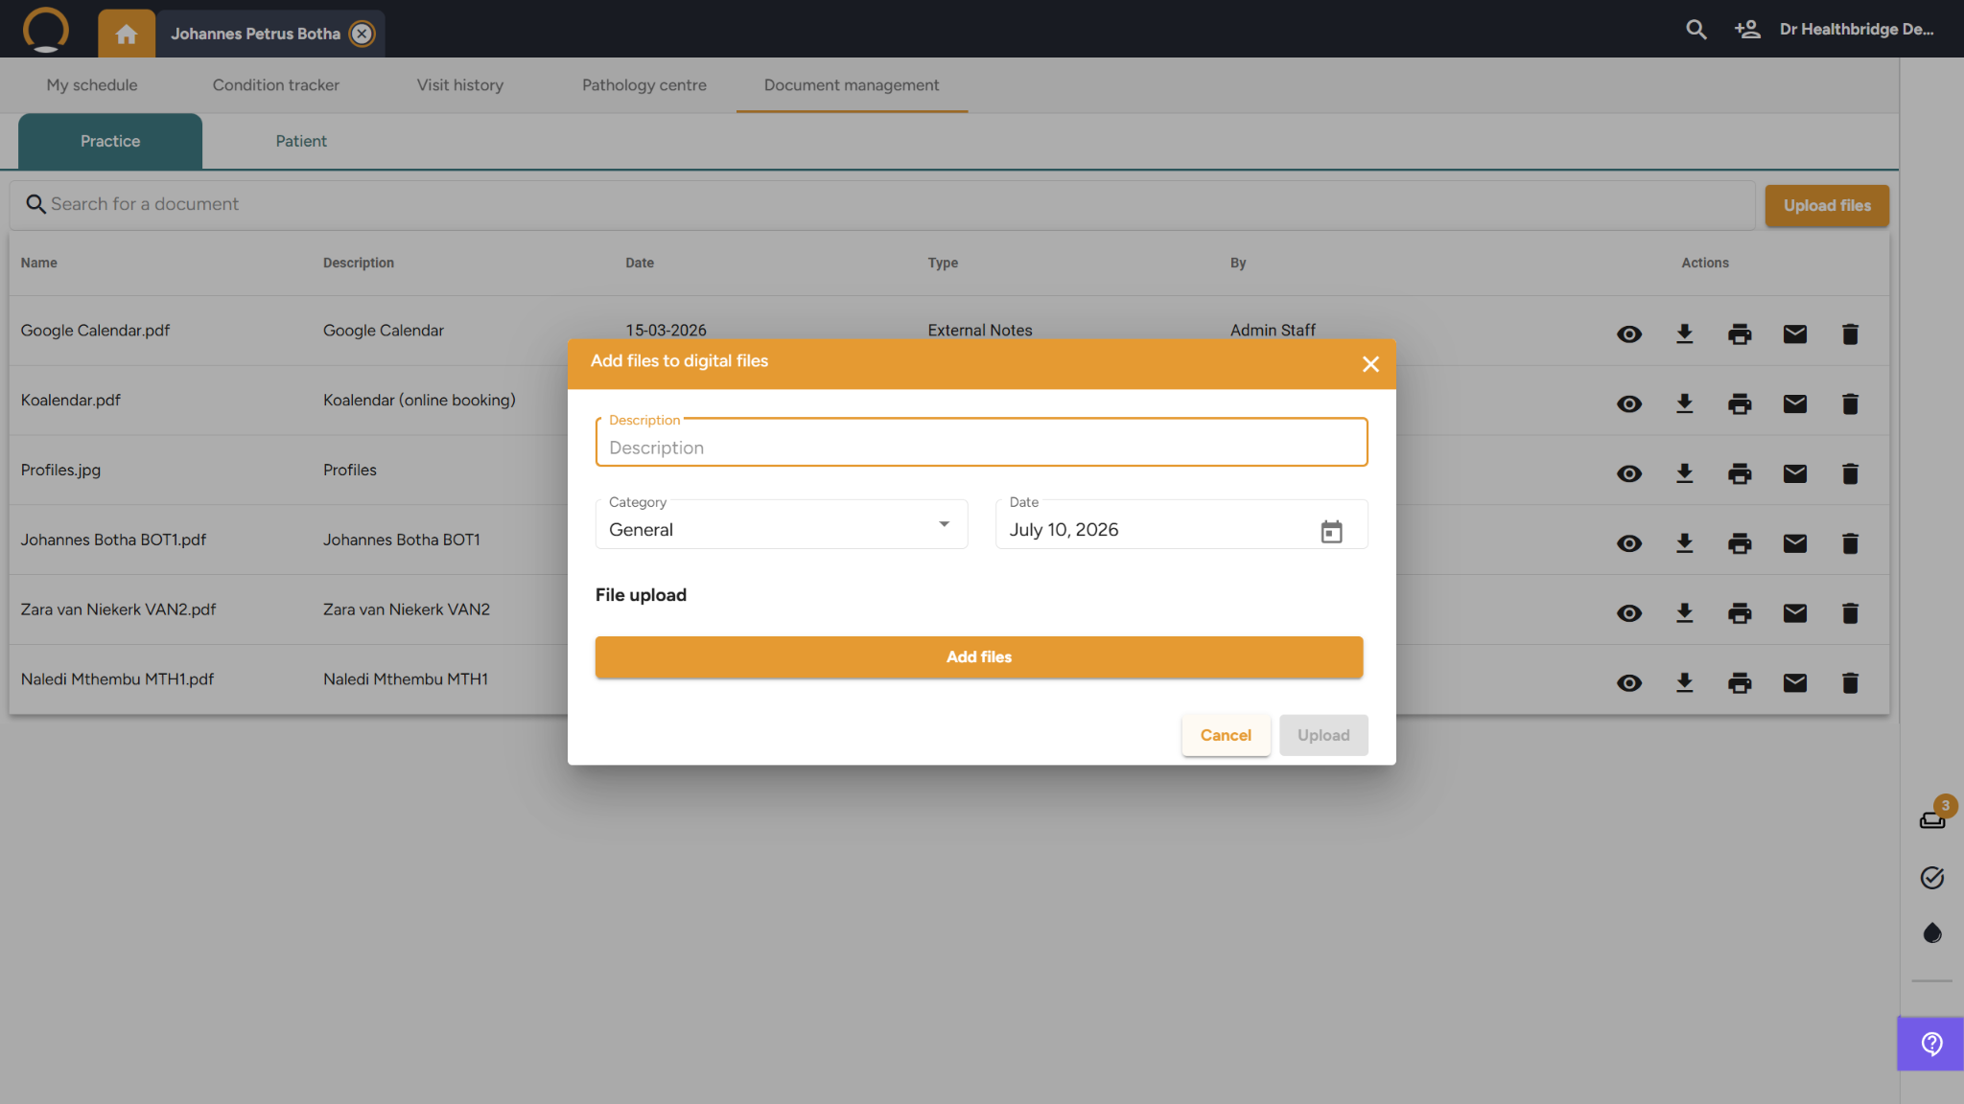The height and width of the screenshot is (1104, 1964).
Task: Print Zara van Niekerk VAN2.pdf
Action: point(1740,614)
